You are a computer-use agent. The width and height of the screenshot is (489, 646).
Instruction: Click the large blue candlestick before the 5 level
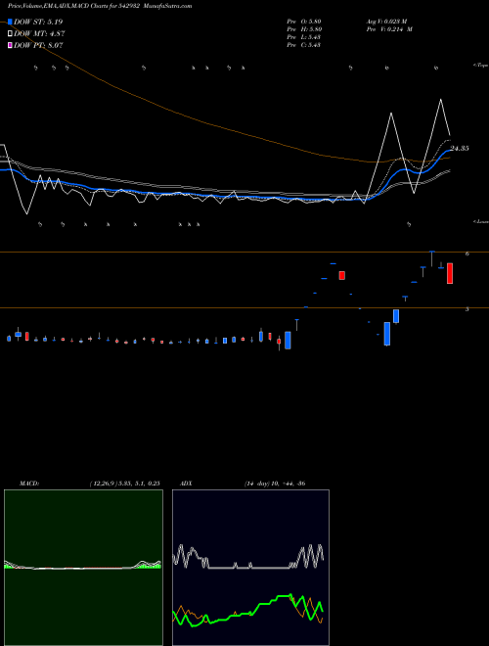tap(387, 334)
